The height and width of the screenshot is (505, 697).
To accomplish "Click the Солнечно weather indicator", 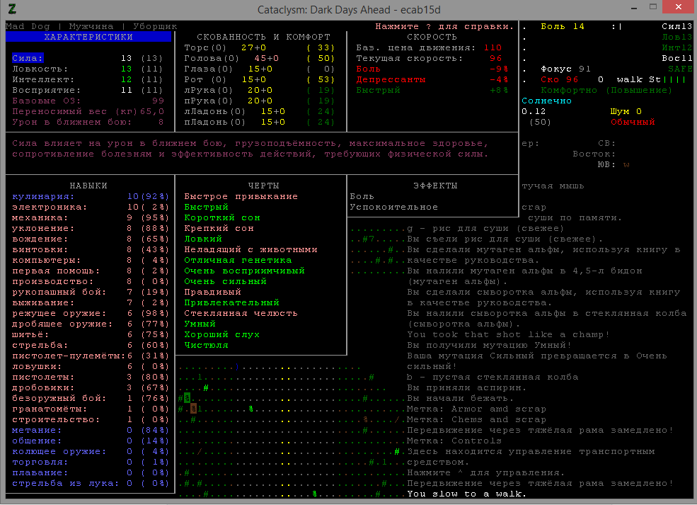I will pos(547,101).
